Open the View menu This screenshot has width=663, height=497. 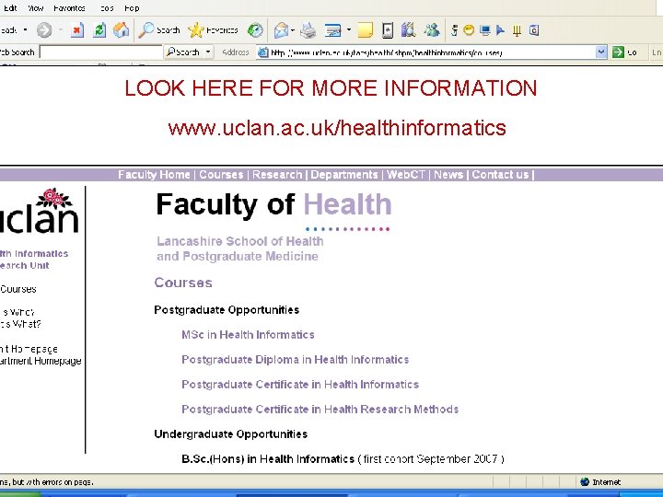click(36, 8)
